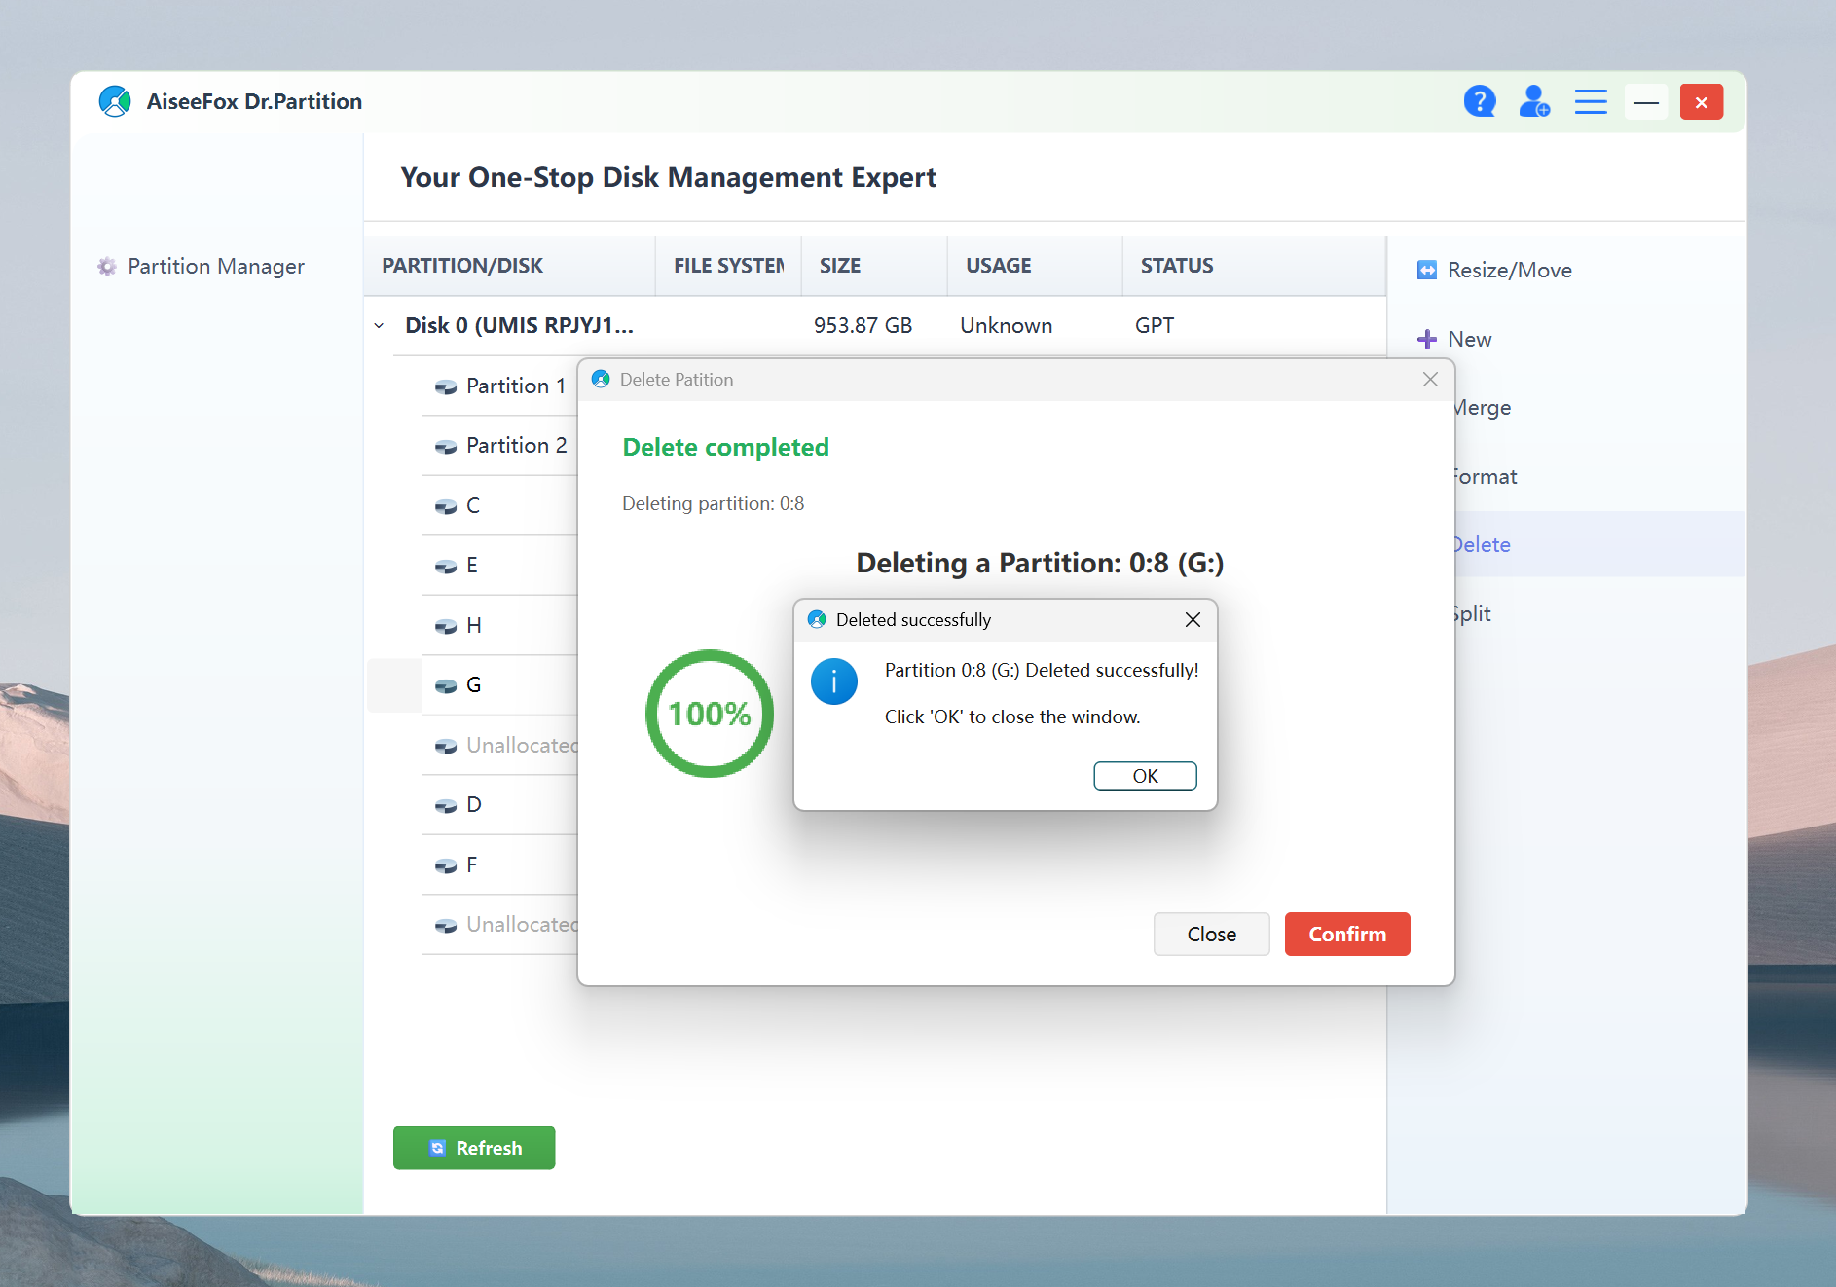
Task: Click the Resize/Move icon
Action: pos(1427,271)
